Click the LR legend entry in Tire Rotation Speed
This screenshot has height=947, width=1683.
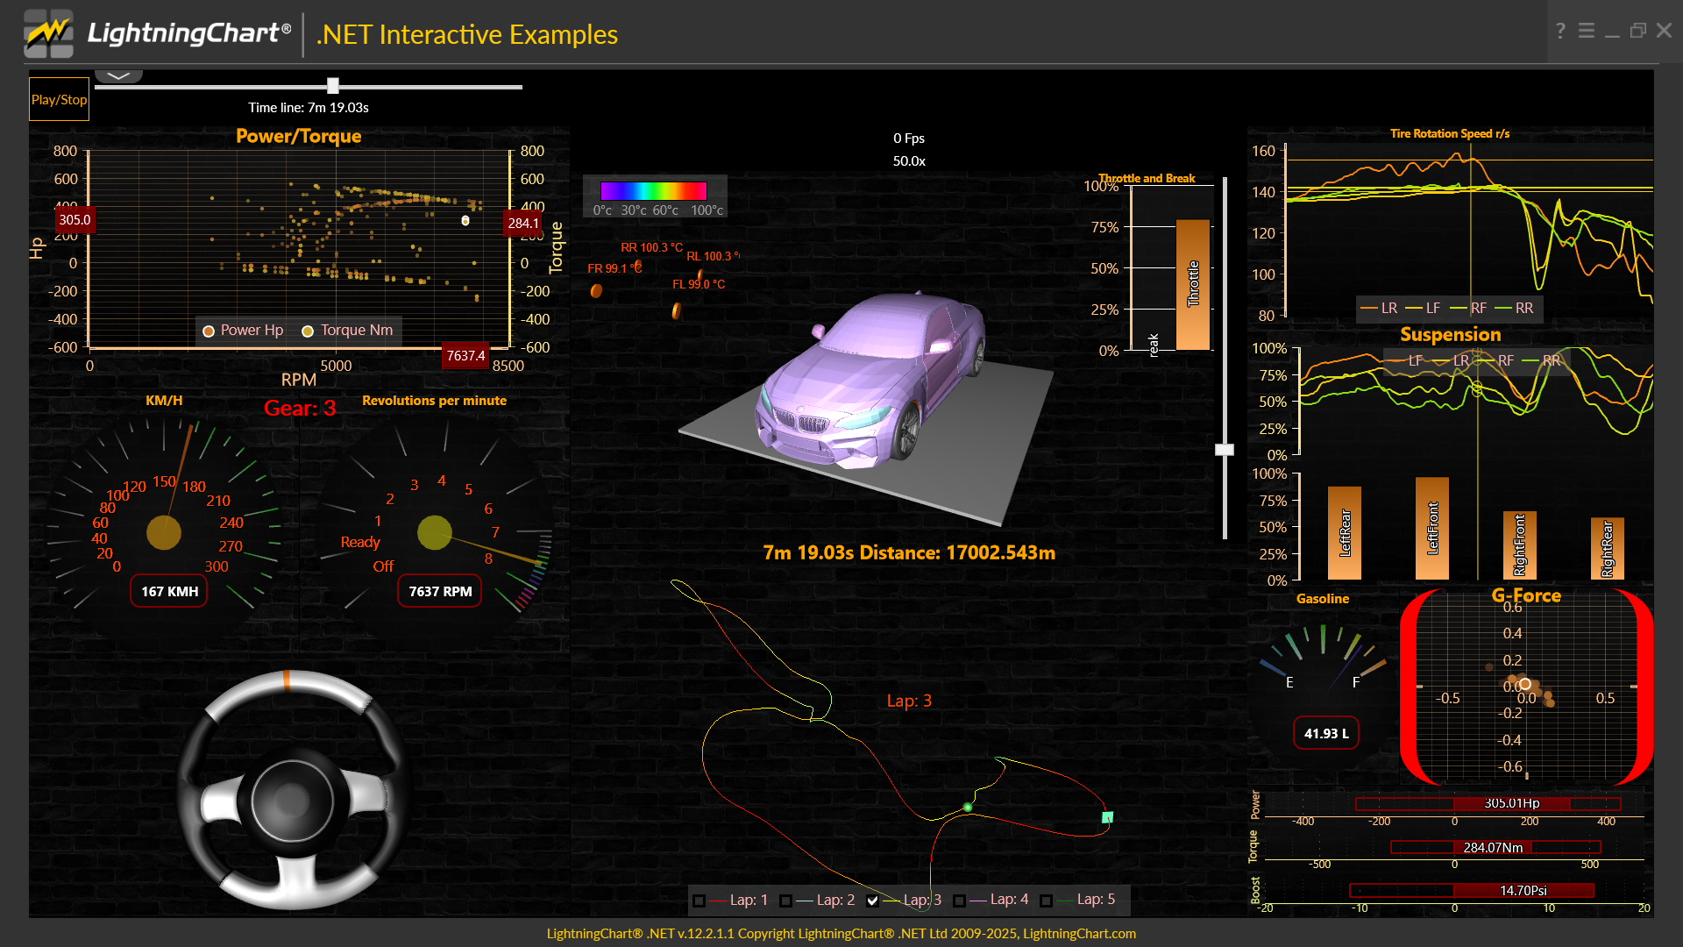click(x=1379, y=309)
